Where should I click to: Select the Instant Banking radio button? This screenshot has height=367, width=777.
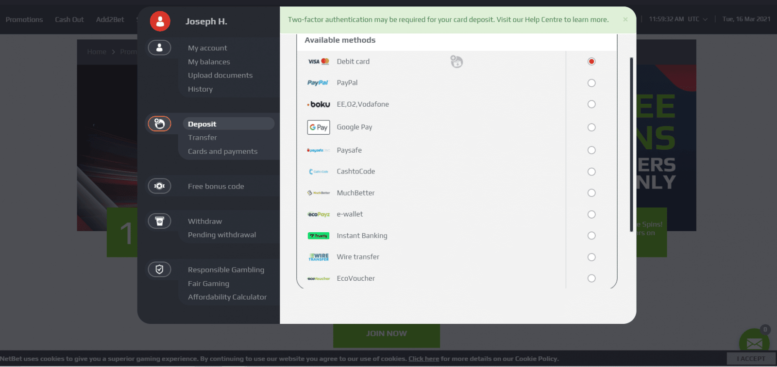coord(591,236)
